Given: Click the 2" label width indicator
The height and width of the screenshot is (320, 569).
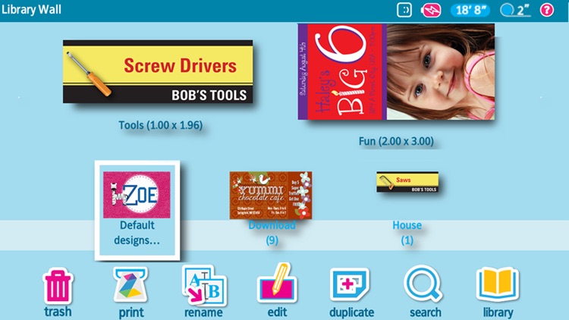Looking at the screenshot, I should [x=515, y=10].
